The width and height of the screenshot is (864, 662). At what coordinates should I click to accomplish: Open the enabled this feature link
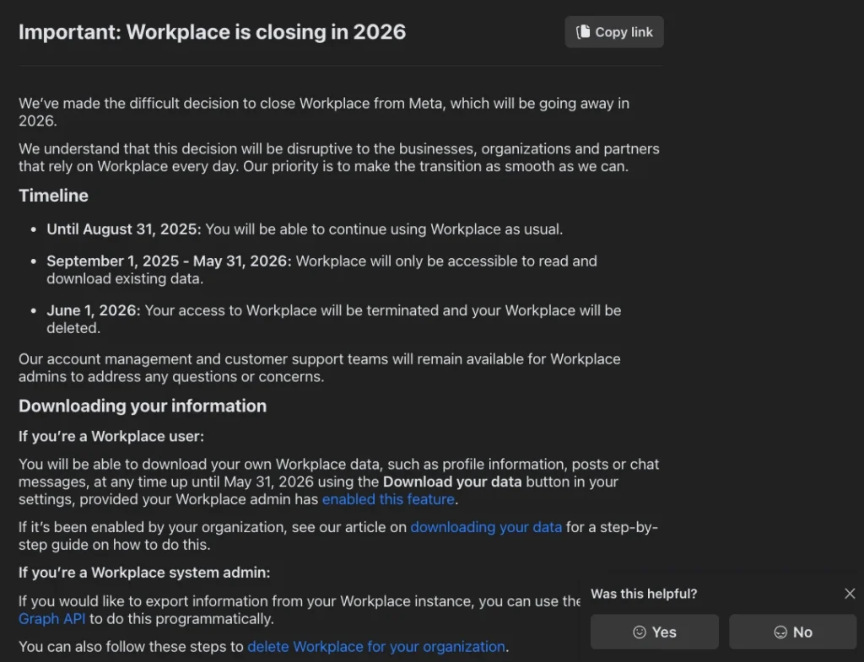pos(388,499)
